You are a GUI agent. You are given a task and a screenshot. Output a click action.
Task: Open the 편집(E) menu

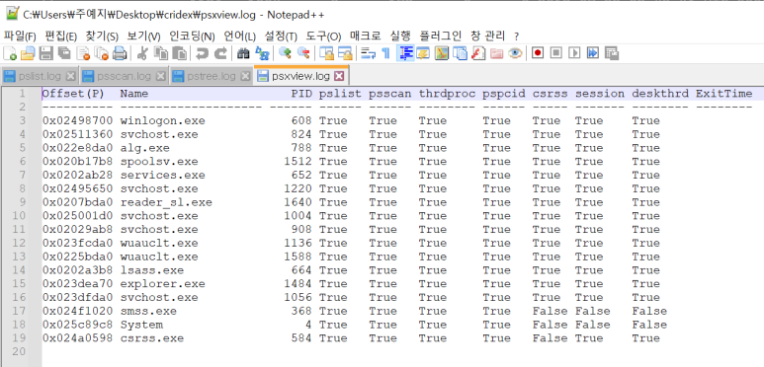click(61, 36)
